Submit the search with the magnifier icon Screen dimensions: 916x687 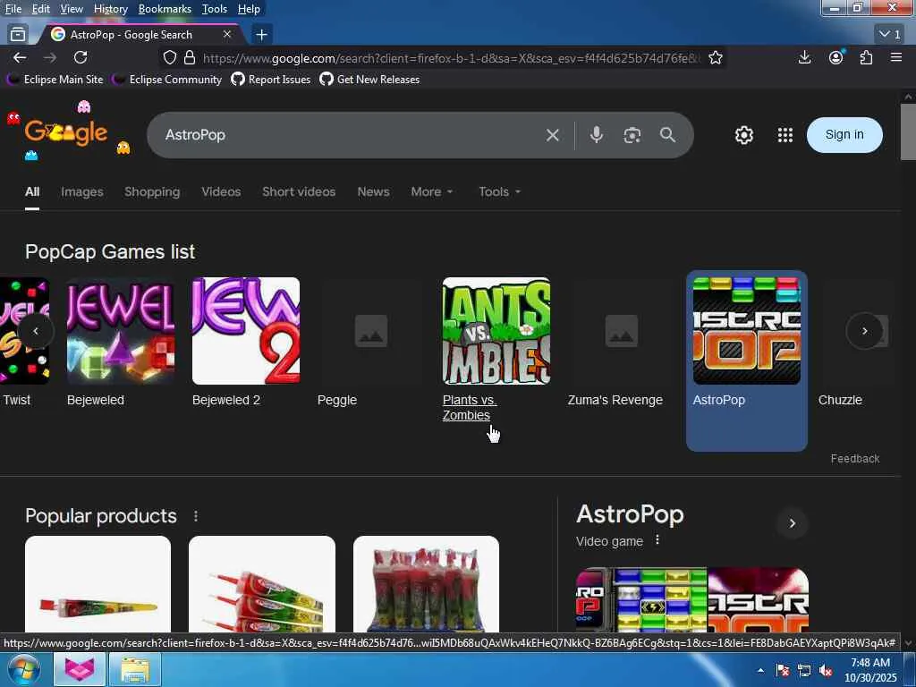(667, 135)
